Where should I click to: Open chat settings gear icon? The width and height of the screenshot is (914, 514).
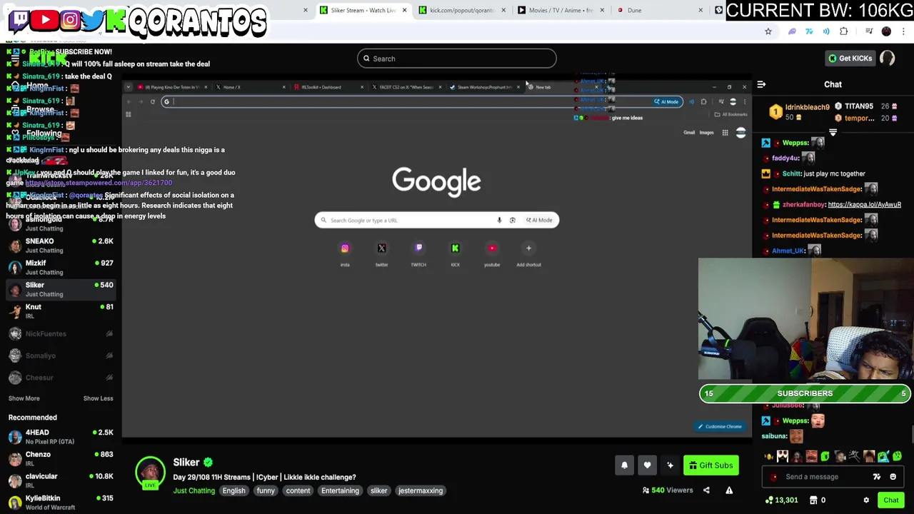click(866, 500)
